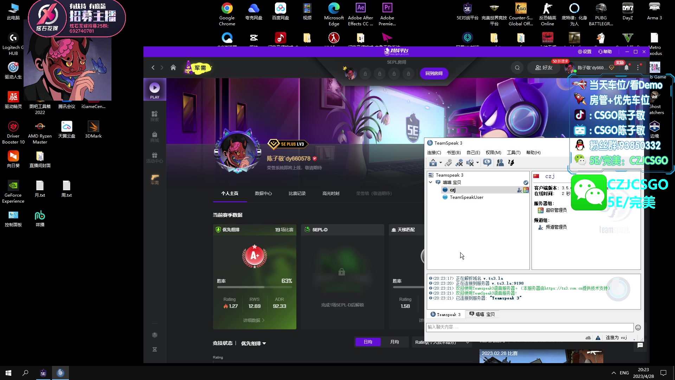
Task: Click the home icon in 5E navigation
Action: click(173, 68)
